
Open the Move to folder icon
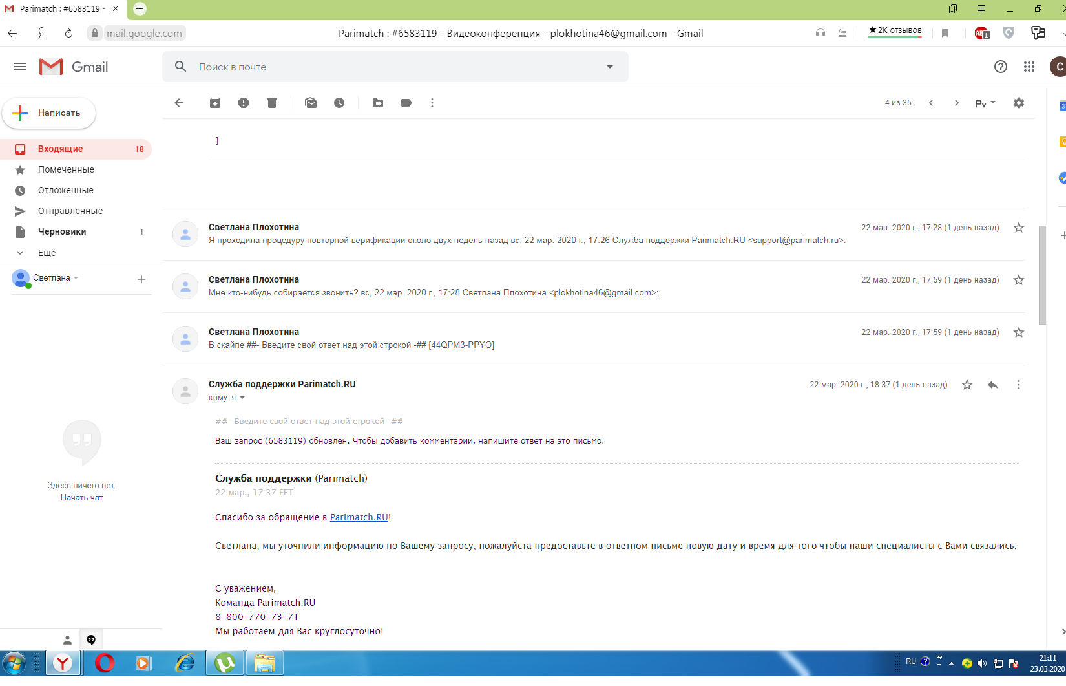pyautogui.click(x=378, y=103)
